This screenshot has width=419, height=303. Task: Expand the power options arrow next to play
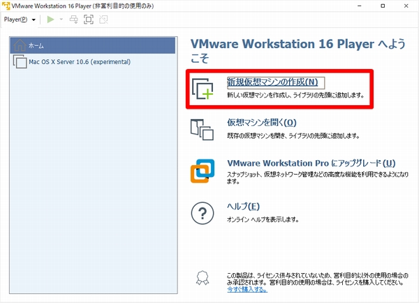pyautogui.click(x=61, y=20)
